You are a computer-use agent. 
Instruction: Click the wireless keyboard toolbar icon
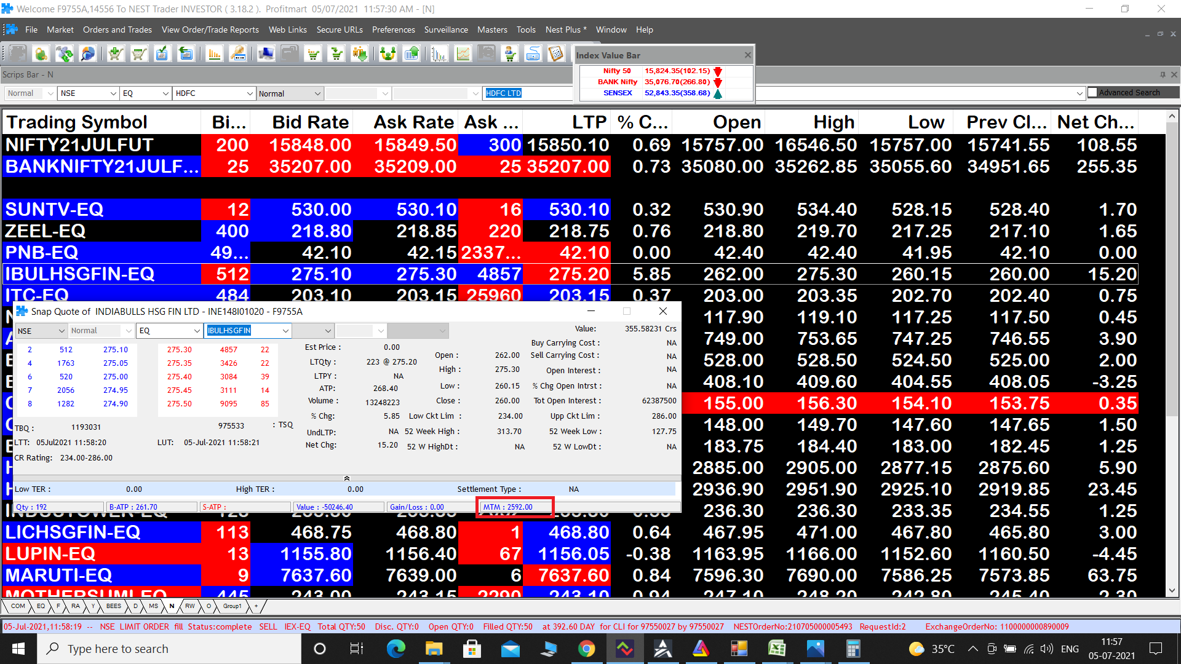point(533,54)
